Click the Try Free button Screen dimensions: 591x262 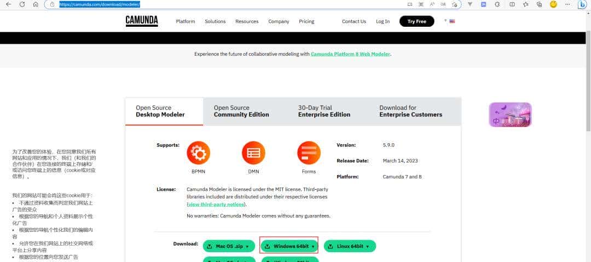[x=416, y=21]
